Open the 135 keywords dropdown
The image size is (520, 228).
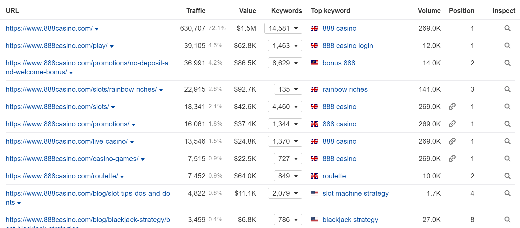[x=288, y=89]
